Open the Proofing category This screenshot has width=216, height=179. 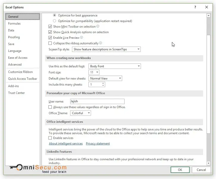coord(23,37)
